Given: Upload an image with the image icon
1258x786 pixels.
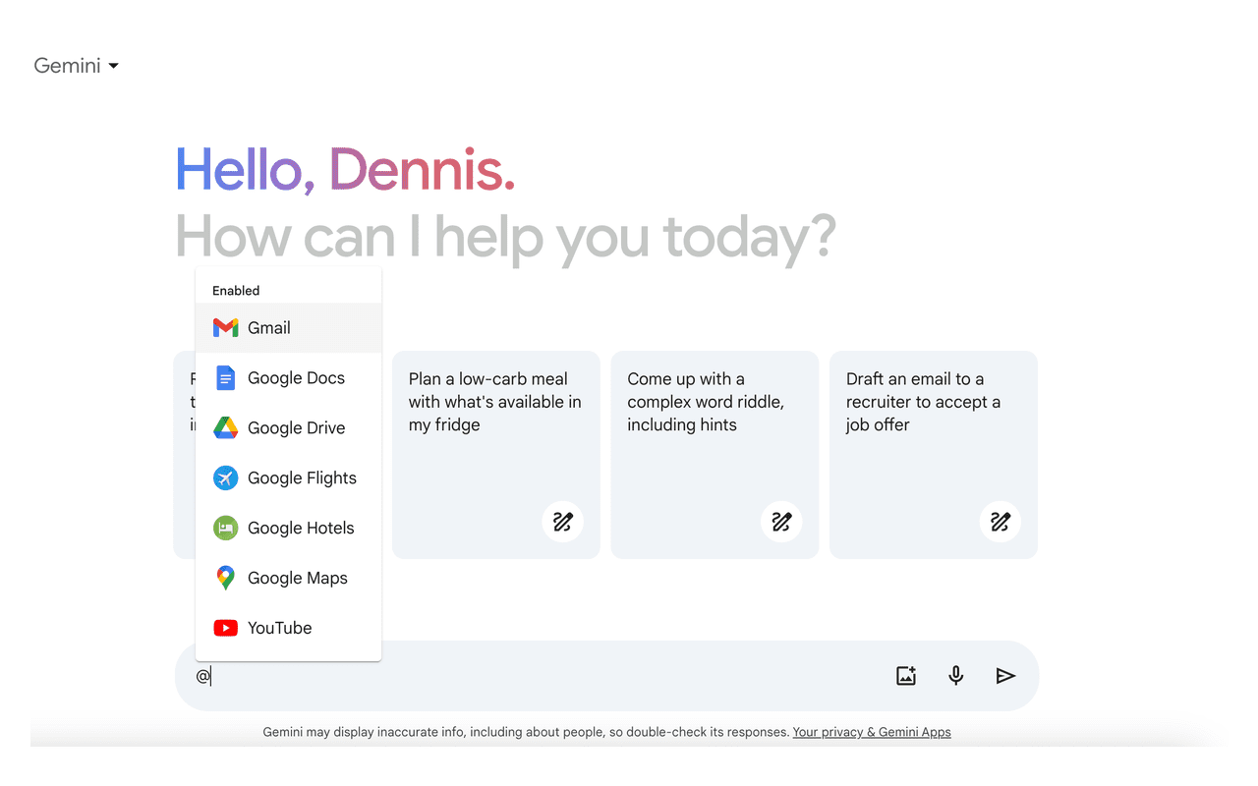Looking at the screenshot, I should pos(906,676).
